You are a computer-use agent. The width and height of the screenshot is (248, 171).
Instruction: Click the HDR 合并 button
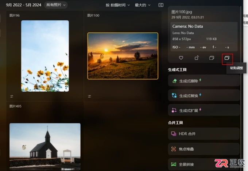tap(204, 134)
